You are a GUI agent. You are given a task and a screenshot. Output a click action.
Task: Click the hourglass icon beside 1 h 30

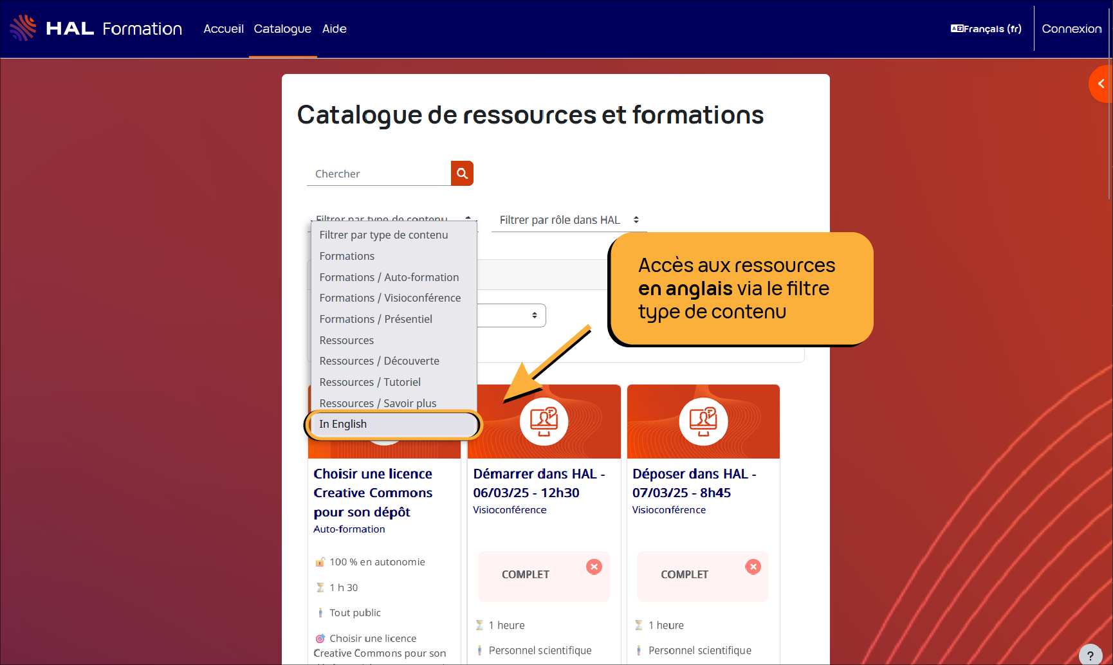[x=320, y=587]
